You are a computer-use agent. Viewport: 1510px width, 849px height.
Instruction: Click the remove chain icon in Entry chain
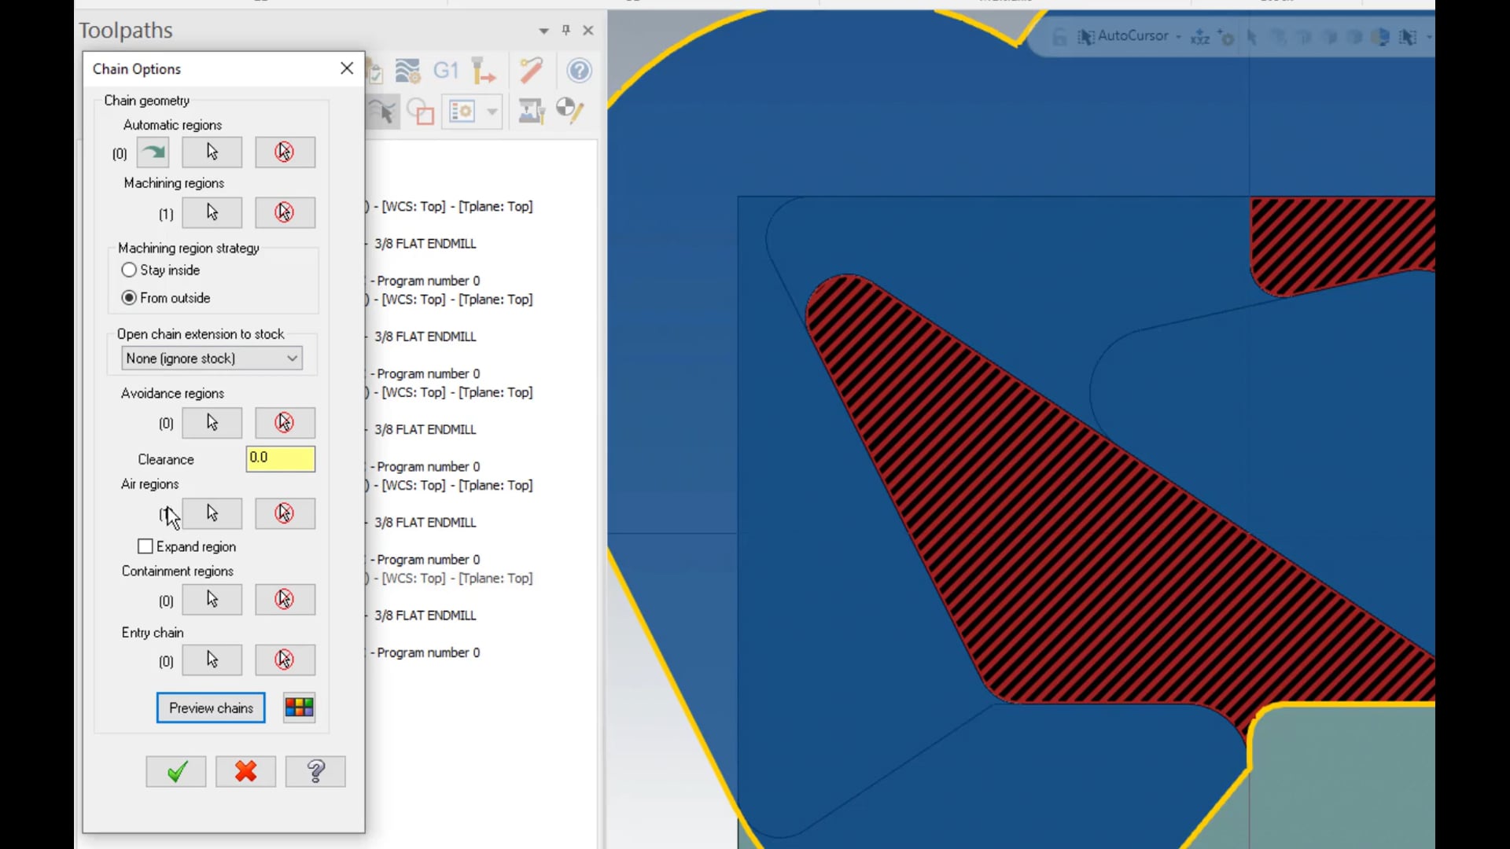point(285,660)
